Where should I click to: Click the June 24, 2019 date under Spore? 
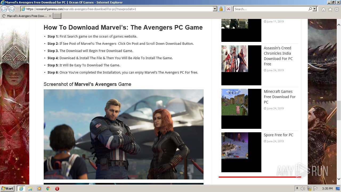point(275,141)
